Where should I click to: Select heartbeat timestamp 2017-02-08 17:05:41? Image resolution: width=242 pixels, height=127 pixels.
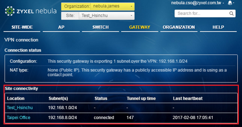tap(193, 118)
